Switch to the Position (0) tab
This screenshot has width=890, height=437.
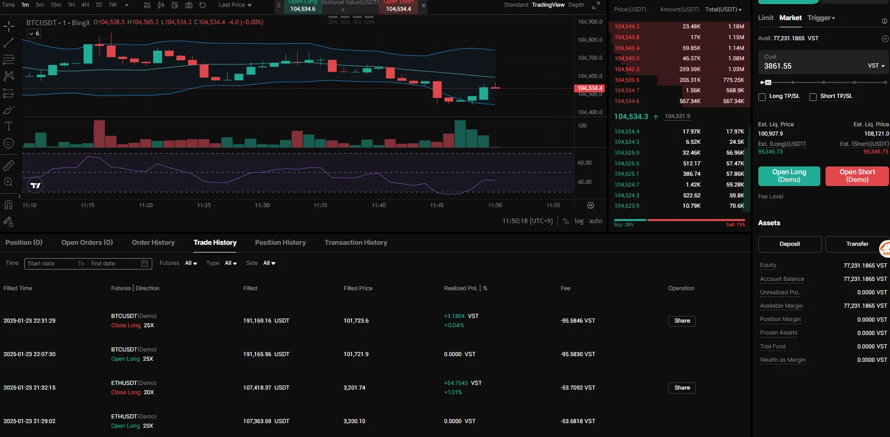point(24,243)
